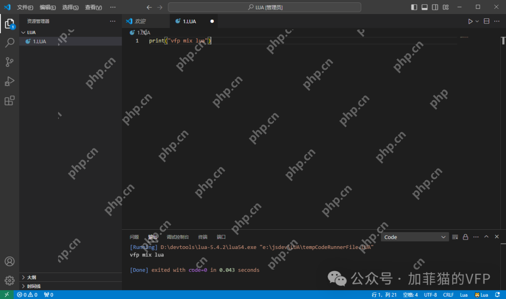Click the Lua language mode in status bar
This screenshot has height=299, width=506.
click(x=463, y=295)
